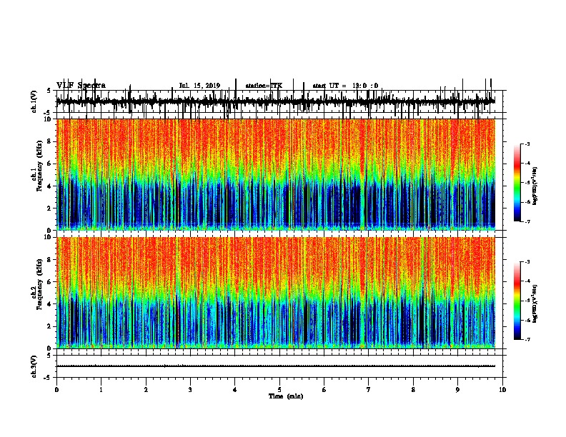Click the time axis tick label 1

(x=101, y=390)
